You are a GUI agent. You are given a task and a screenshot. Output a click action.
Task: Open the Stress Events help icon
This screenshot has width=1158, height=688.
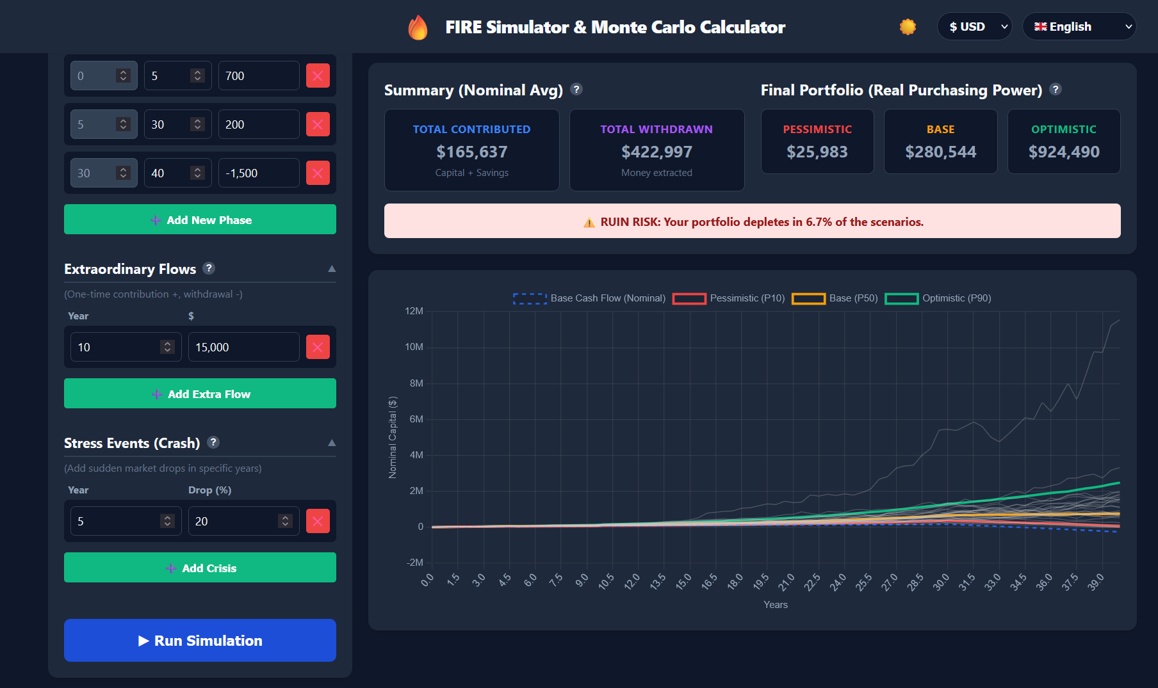[x=213, y=442]
